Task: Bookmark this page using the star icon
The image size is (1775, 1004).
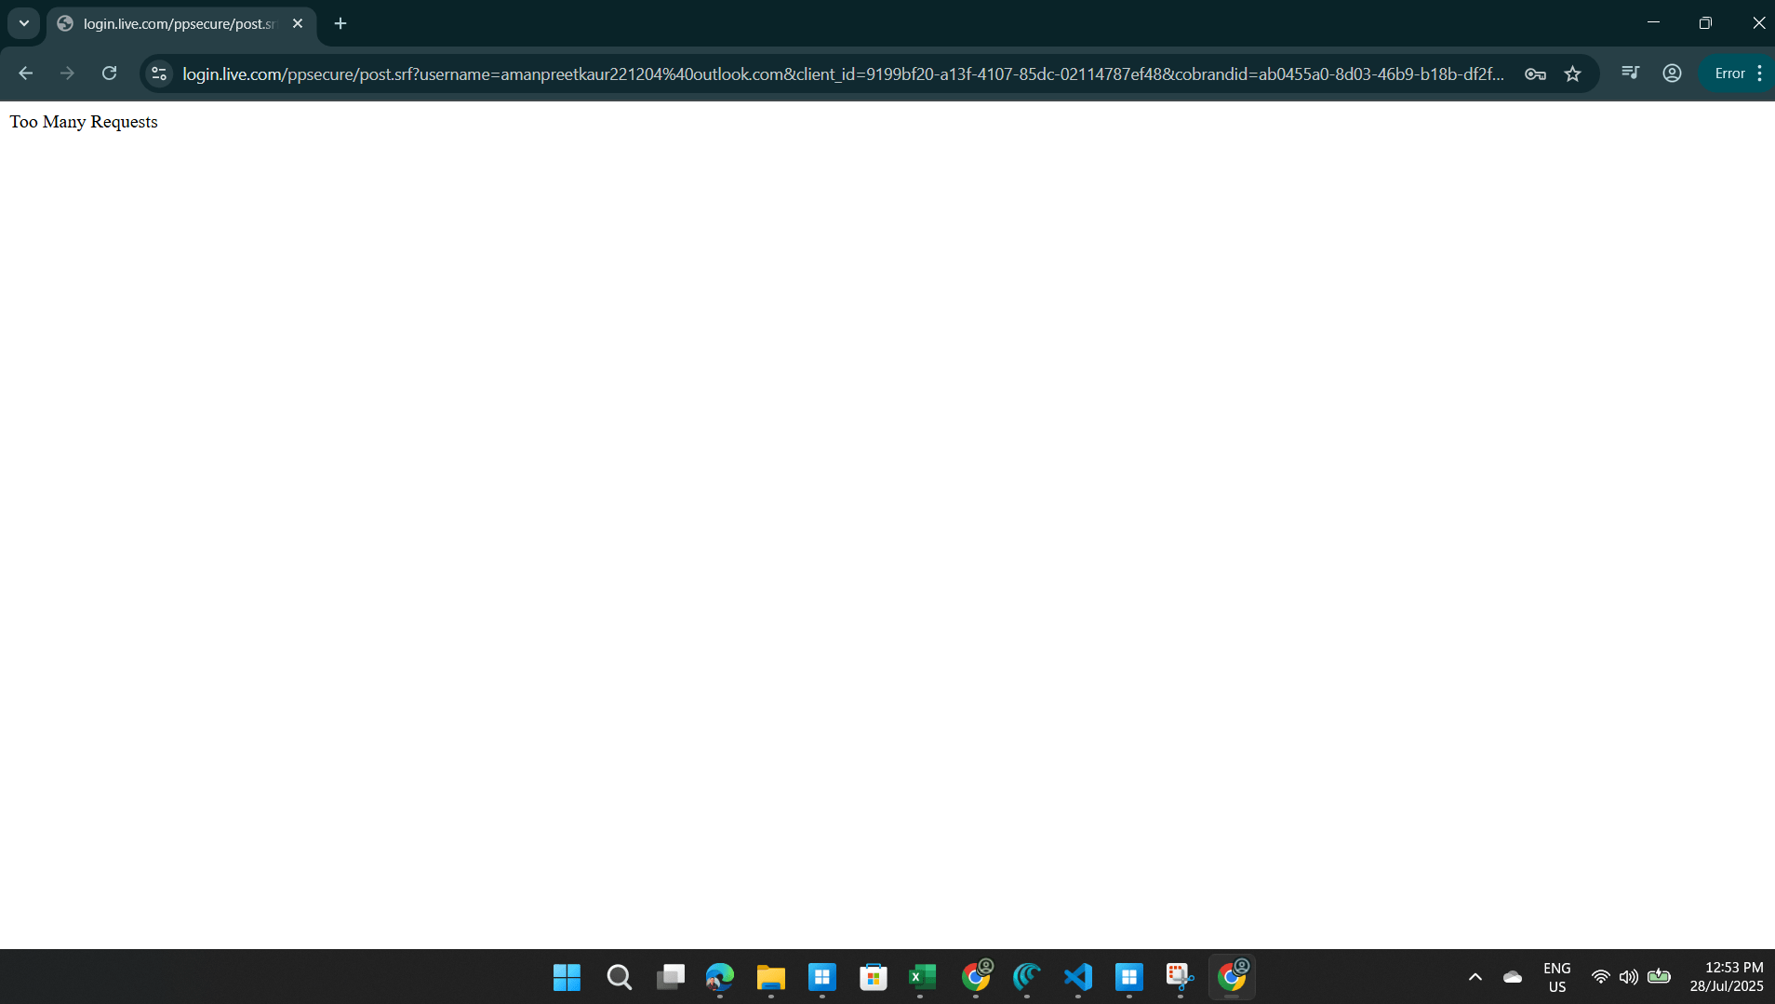Action: click(x=1573, y=74)
